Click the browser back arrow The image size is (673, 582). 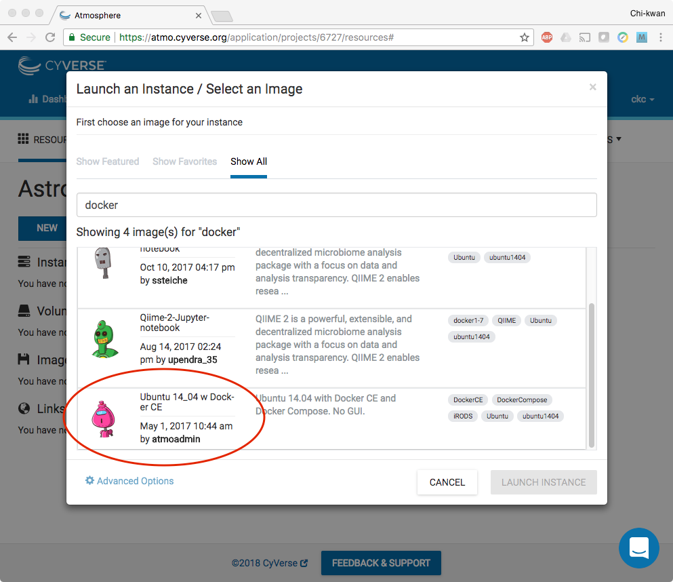(x=12, y=37)
